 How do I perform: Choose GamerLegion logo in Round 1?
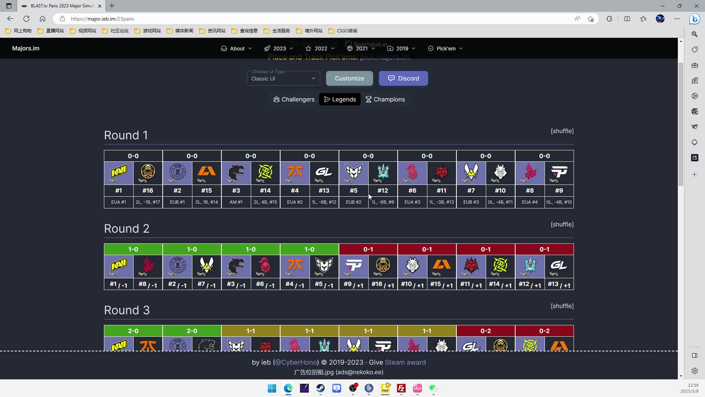tap(324, 173)
